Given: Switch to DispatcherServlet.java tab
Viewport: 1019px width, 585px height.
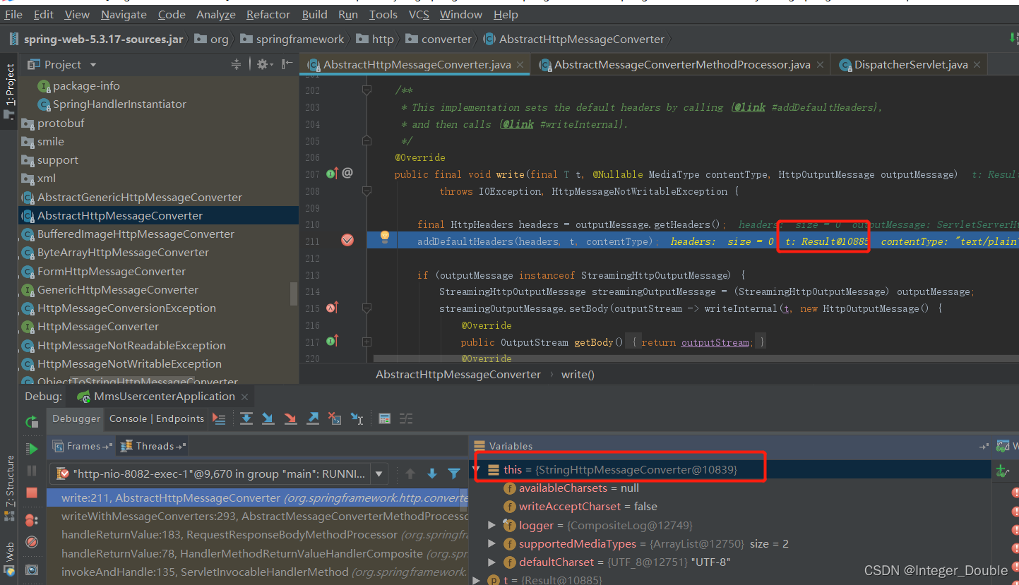Looking at the screenshot, I should coord(911,64).
